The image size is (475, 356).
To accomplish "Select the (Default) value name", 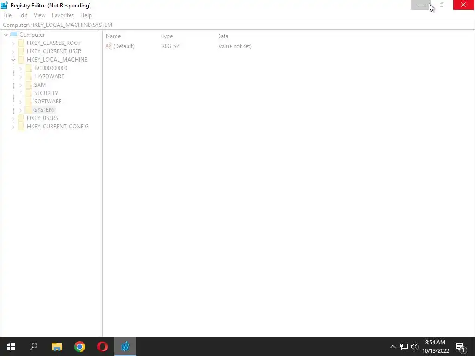I will pyautogui.click(x=123, y=46).
